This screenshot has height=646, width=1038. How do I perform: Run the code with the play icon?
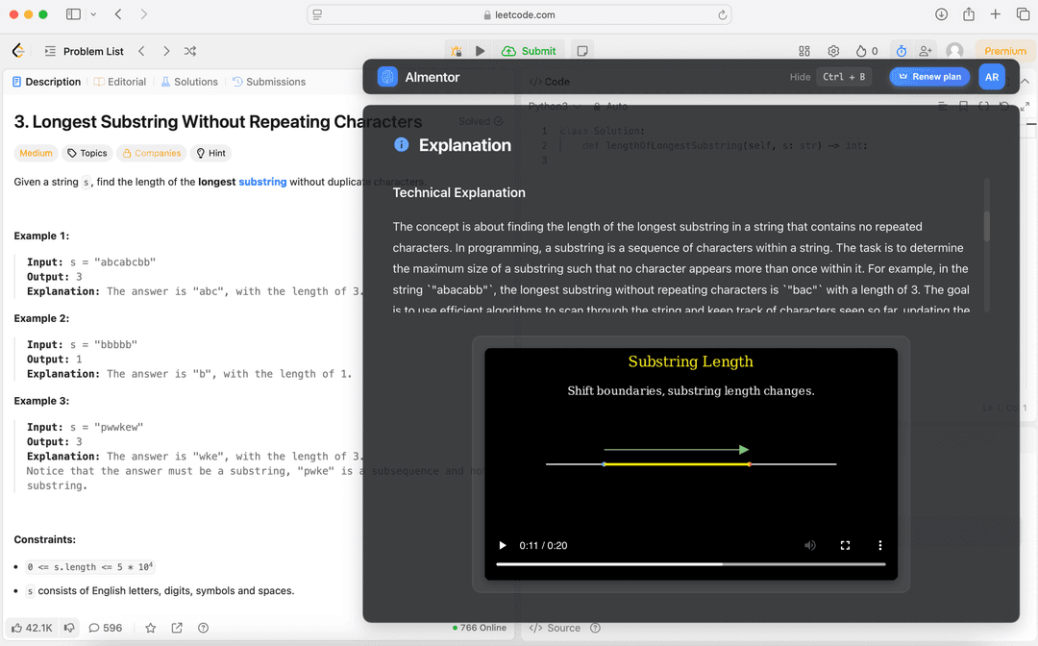pyautogui.click(x=481, y=50)
